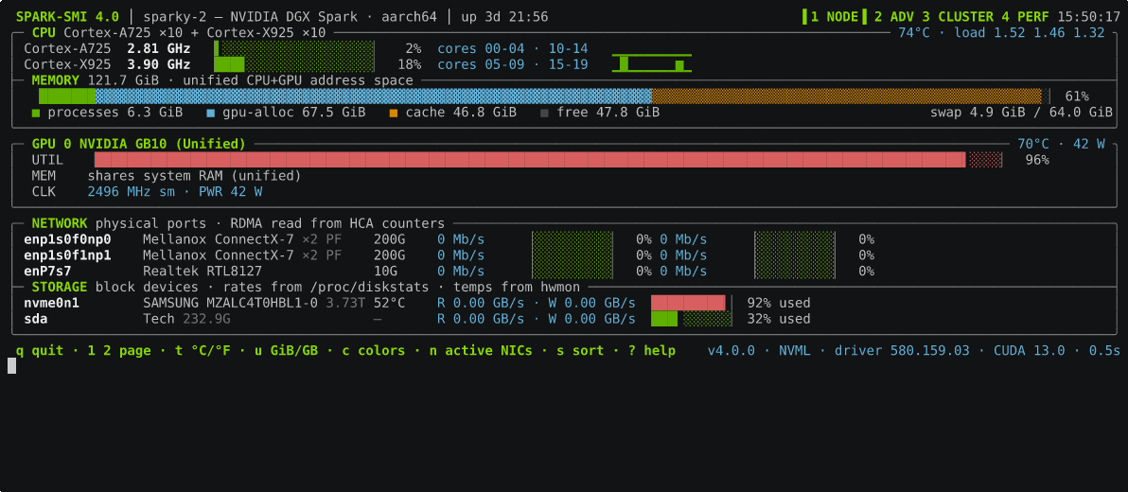Screen dimensions: 1128x492
Task: Click the terminal cursor block
Action: tap(11, 366)
